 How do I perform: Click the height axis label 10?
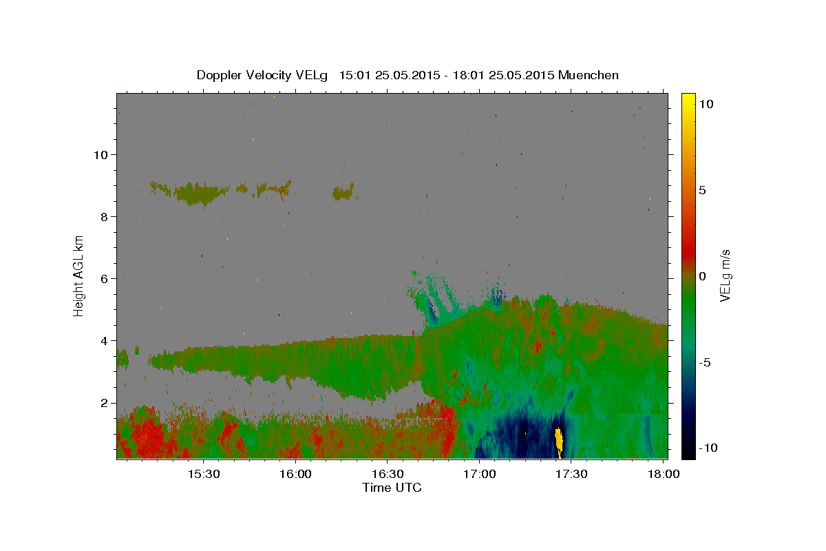pyautogui.click(x=100, y=154)
